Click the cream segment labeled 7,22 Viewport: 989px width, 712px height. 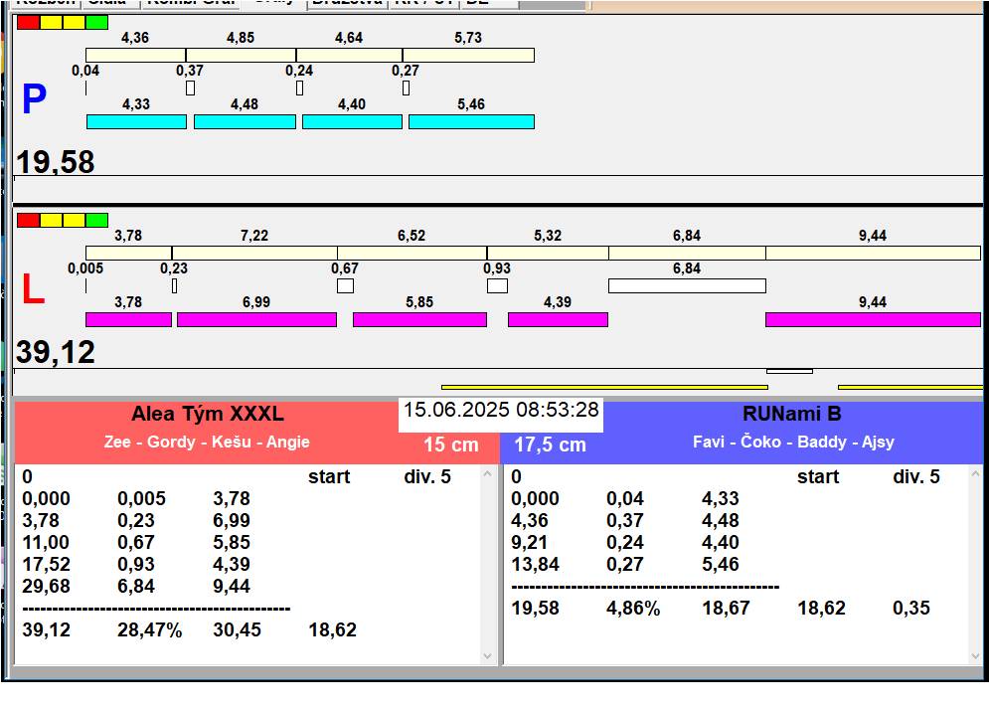pyautogui.click(x=254, y=253)
